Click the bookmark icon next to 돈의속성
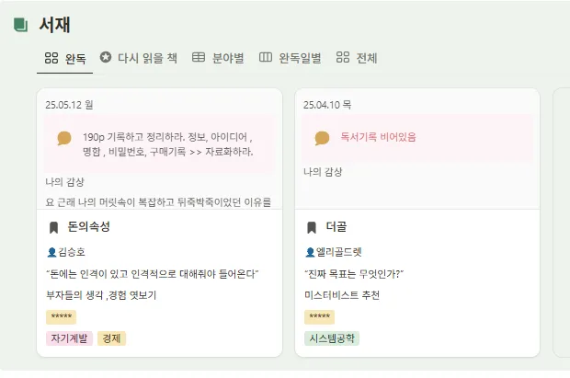 tap(53, 227)
